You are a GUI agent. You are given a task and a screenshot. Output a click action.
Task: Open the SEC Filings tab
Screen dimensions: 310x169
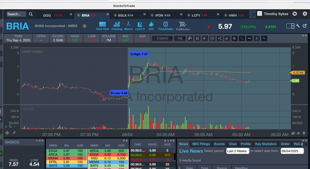[201, 144]
